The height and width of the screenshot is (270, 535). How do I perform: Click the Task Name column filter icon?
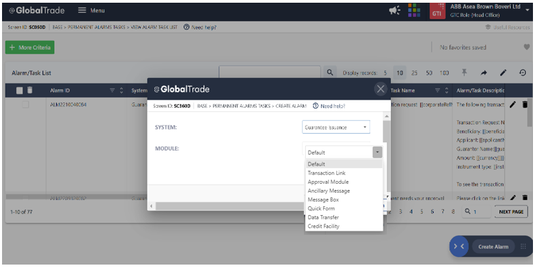tap(437, 91)
